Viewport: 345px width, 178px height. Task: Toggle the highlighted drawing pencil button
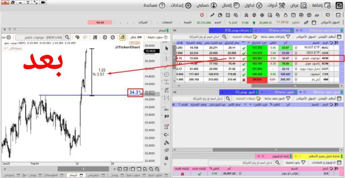click(x=123, y=37)
